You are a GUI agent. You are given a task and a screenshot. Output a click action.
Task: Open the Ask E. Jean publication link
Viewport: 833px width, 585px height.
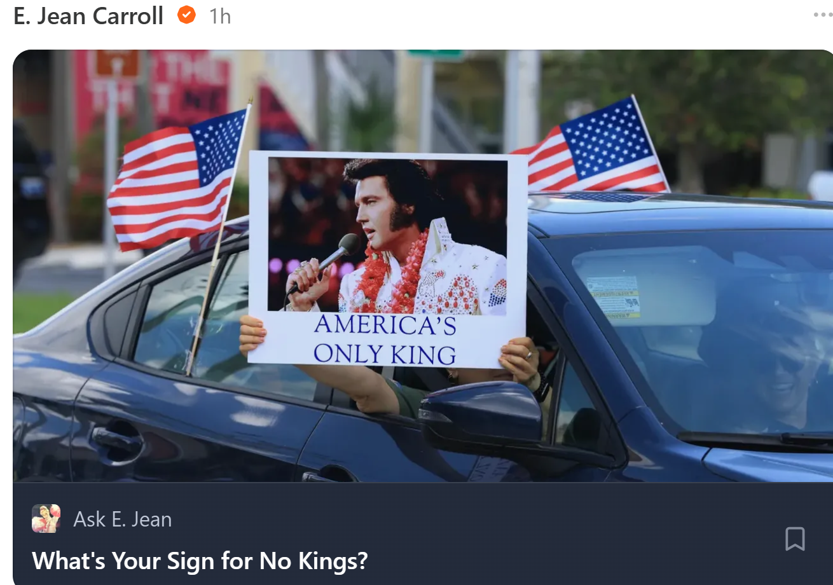click(x=123, y=519)
